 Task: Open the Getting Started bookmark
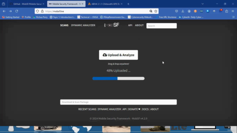point(11,17)
